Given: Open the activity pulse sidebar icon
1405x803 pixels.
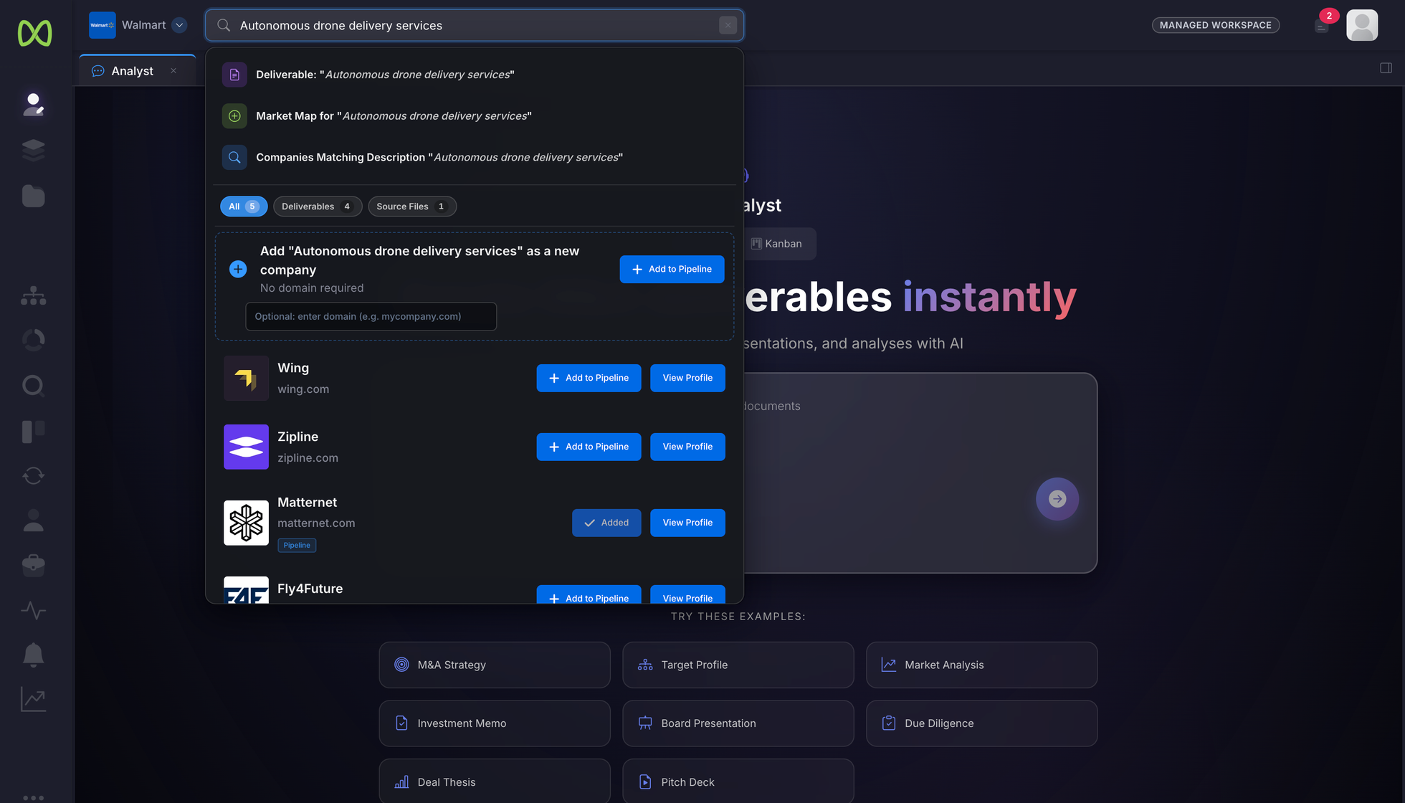Looking at the screenshot, I should click(x=34, y=610).
